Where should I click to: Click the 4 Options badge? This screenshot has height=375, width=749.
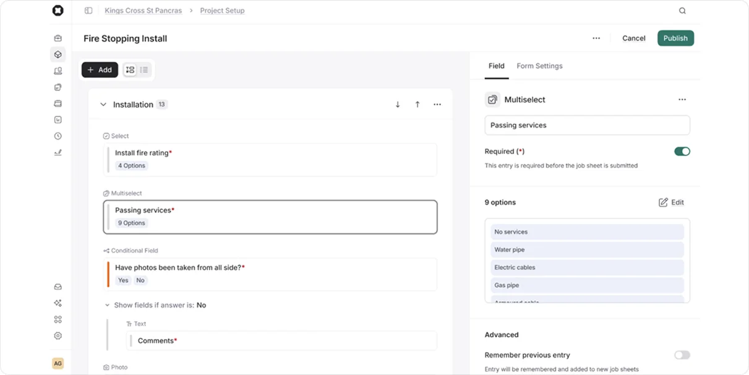[x=132, y=166]
